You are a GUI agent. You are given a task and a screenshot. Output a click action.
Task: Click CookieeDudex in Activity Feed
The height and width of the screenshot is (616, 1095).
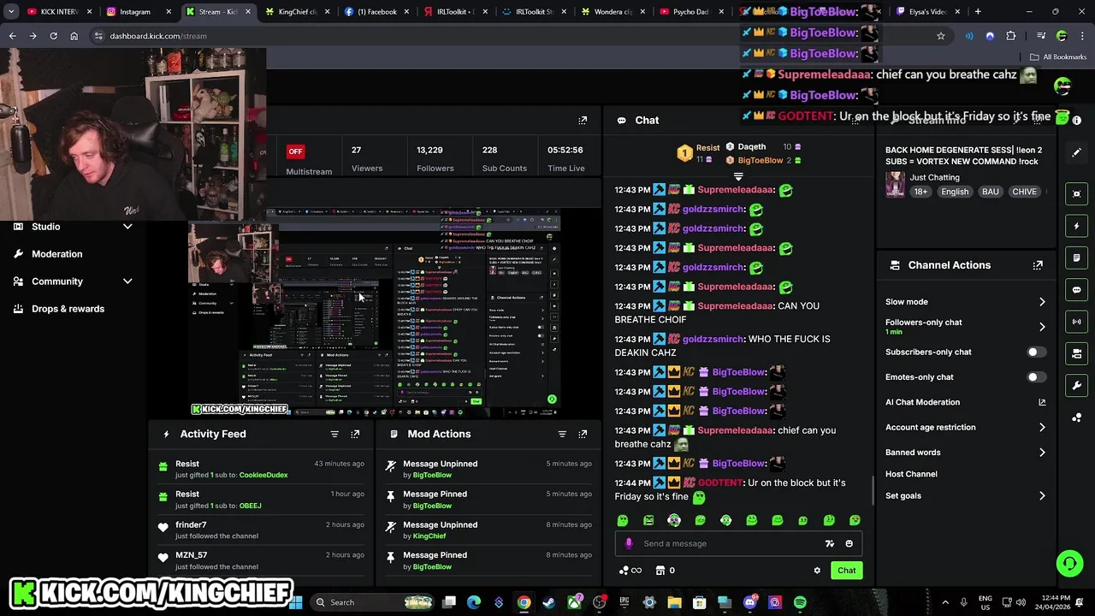(263, 475)
